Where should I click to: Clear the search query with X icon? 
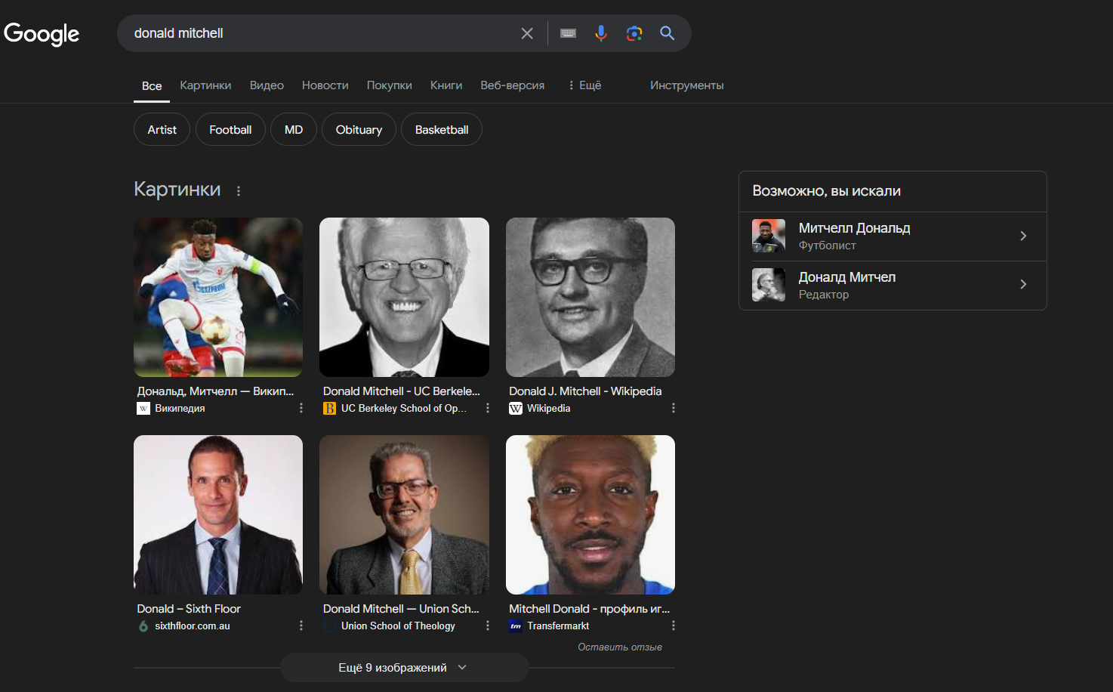tap(527, 33)
